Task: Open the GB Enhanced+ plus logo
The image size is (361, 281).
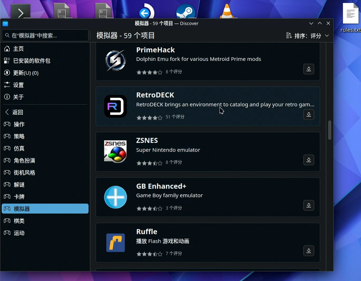Action: [x=115, y=197]
